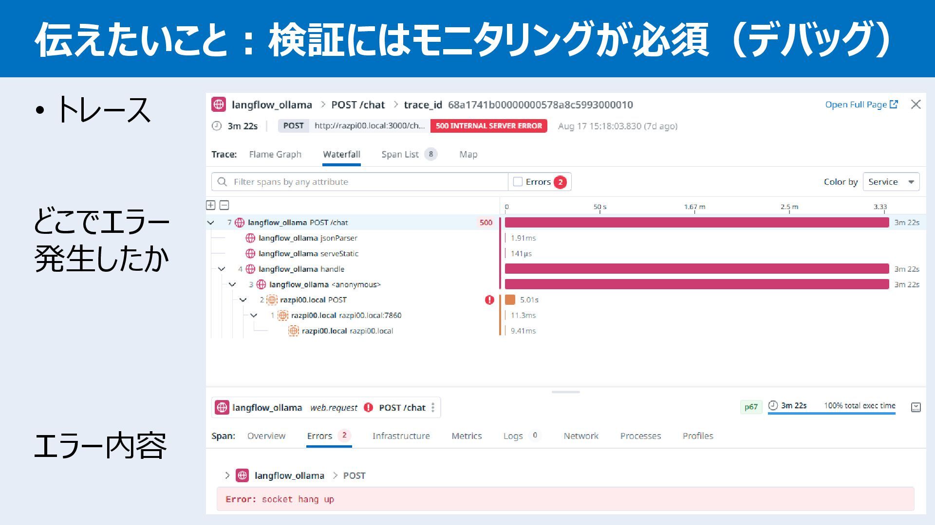Click the 500 INTERNAL SERVER ERROR badge
This screenshot has width=935, height=525.
point(488,126)
